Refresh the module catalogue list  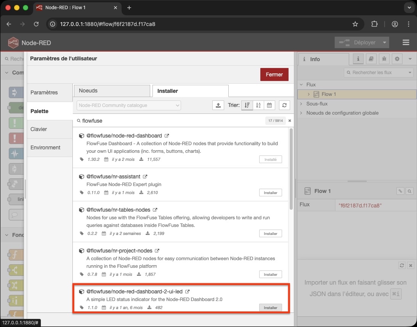click(x=284, y=105)
